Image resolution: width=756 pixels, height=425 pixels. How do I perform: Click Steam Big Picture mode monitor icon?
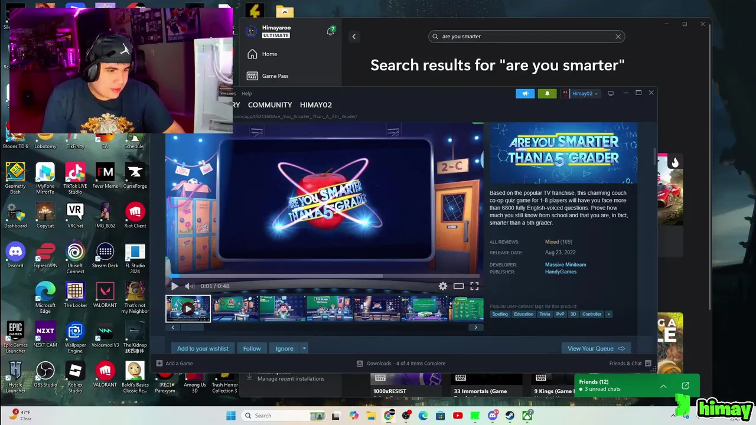[x=611, y=93]
